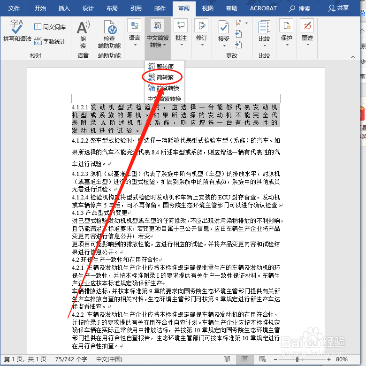Switch to the 邮件 tab
Viewport: 366px width, 366px height.
pos(160,8)
